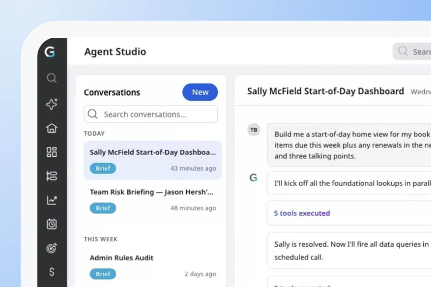Click the 'I'll kick off all' reply

[x=349, y=183]
